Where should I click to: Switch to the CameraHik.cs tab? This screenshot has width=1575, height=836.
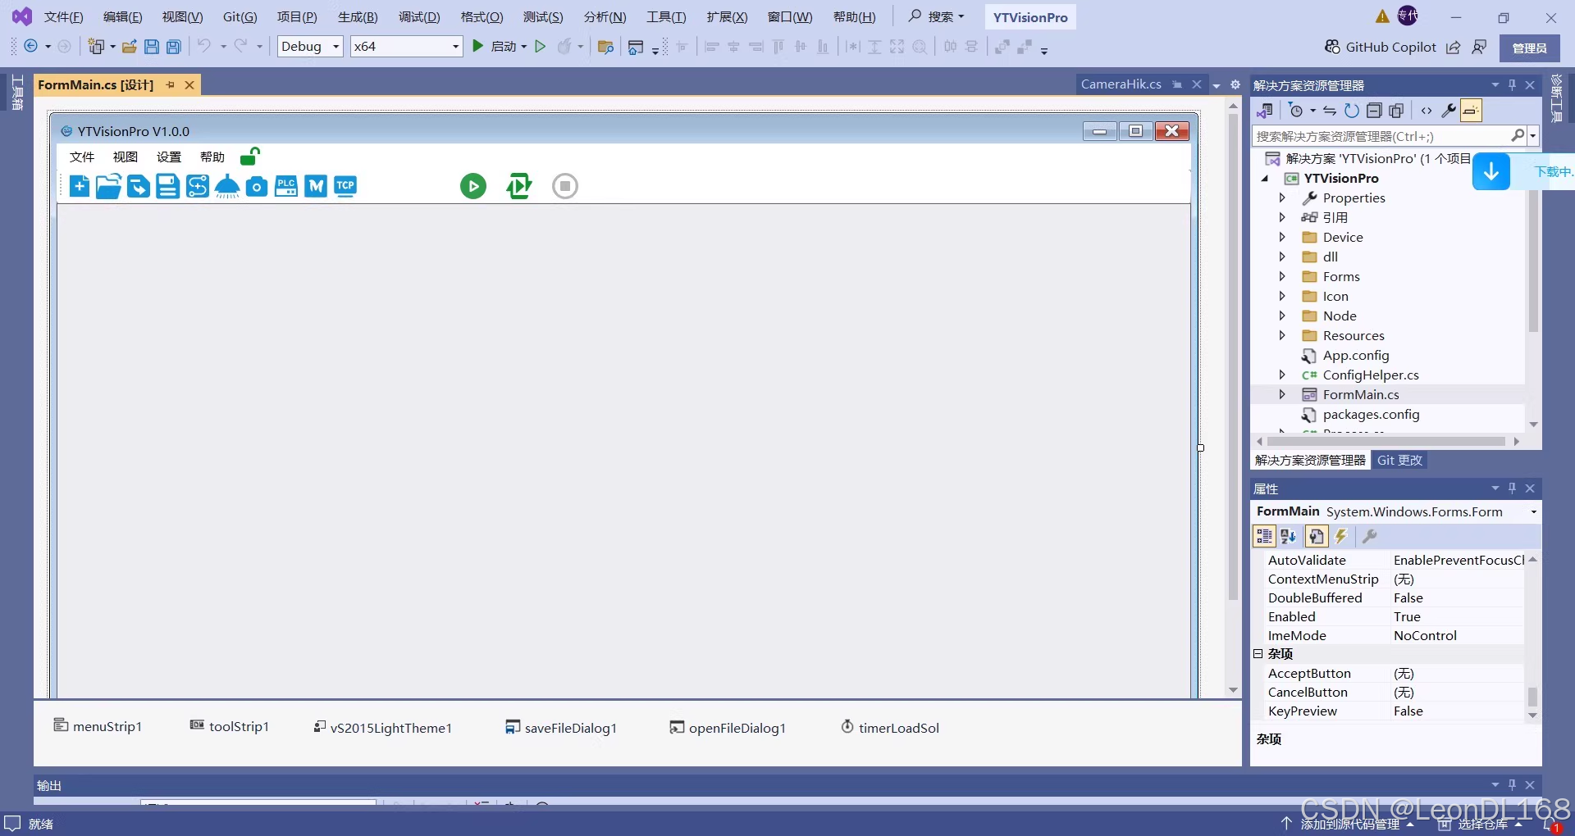click(x=1121, y=84)
